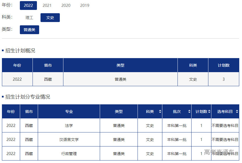Sort by 选考科目 column arrow icon
242x163 pixels.
pos(237,112)
